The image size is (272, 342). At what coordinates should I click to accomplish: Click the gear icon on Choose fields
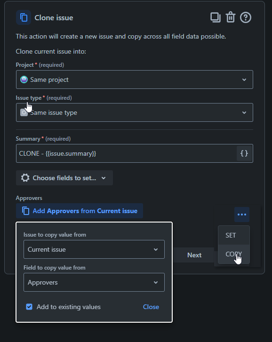[x=25, y=178]
